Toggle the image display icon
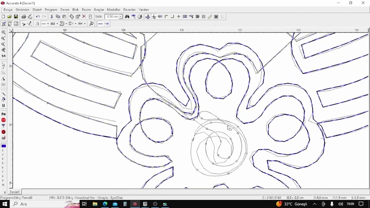Screen dimensions: 370x208 click(x=16, y=24)
